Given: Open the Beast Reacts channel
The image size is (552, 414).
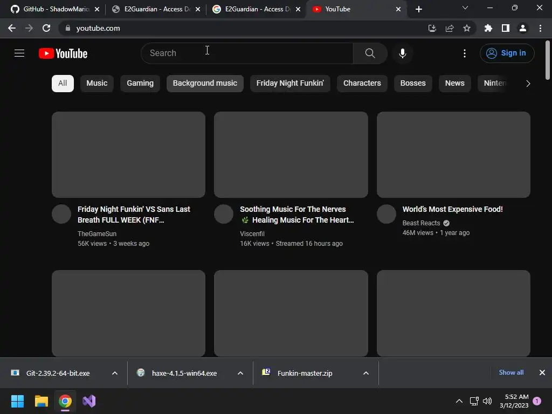Looking at the screenshot, I should pos(421,223).
